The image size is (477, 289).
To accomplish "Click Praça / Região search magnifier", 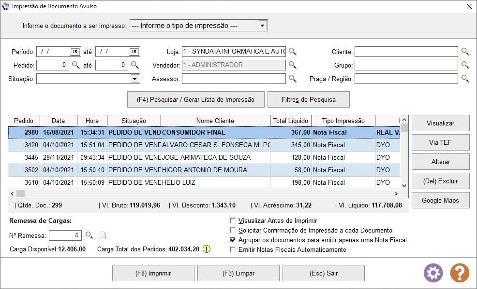I will [x=465, y=79].
